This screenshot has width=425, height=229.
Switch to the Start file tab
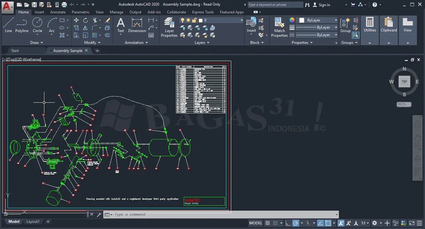pos(15,50)
